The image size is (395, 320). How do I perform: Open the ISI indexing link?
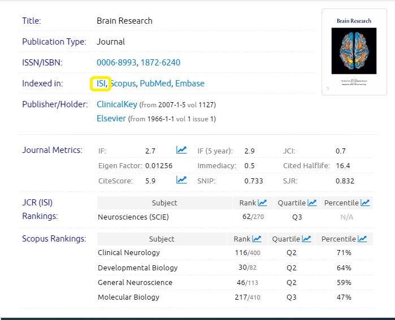tap(101, 84)
